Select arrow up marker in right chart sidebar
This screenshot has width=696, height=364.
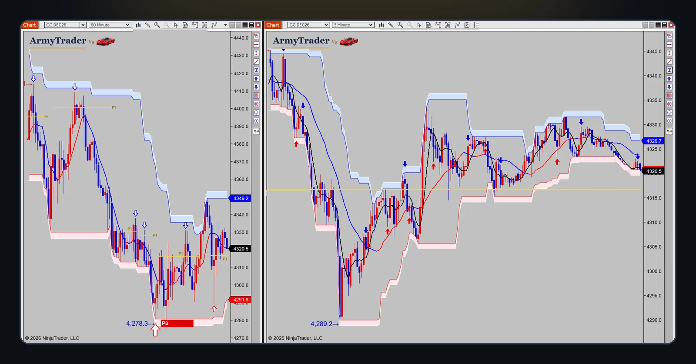[x=669, y=78]
